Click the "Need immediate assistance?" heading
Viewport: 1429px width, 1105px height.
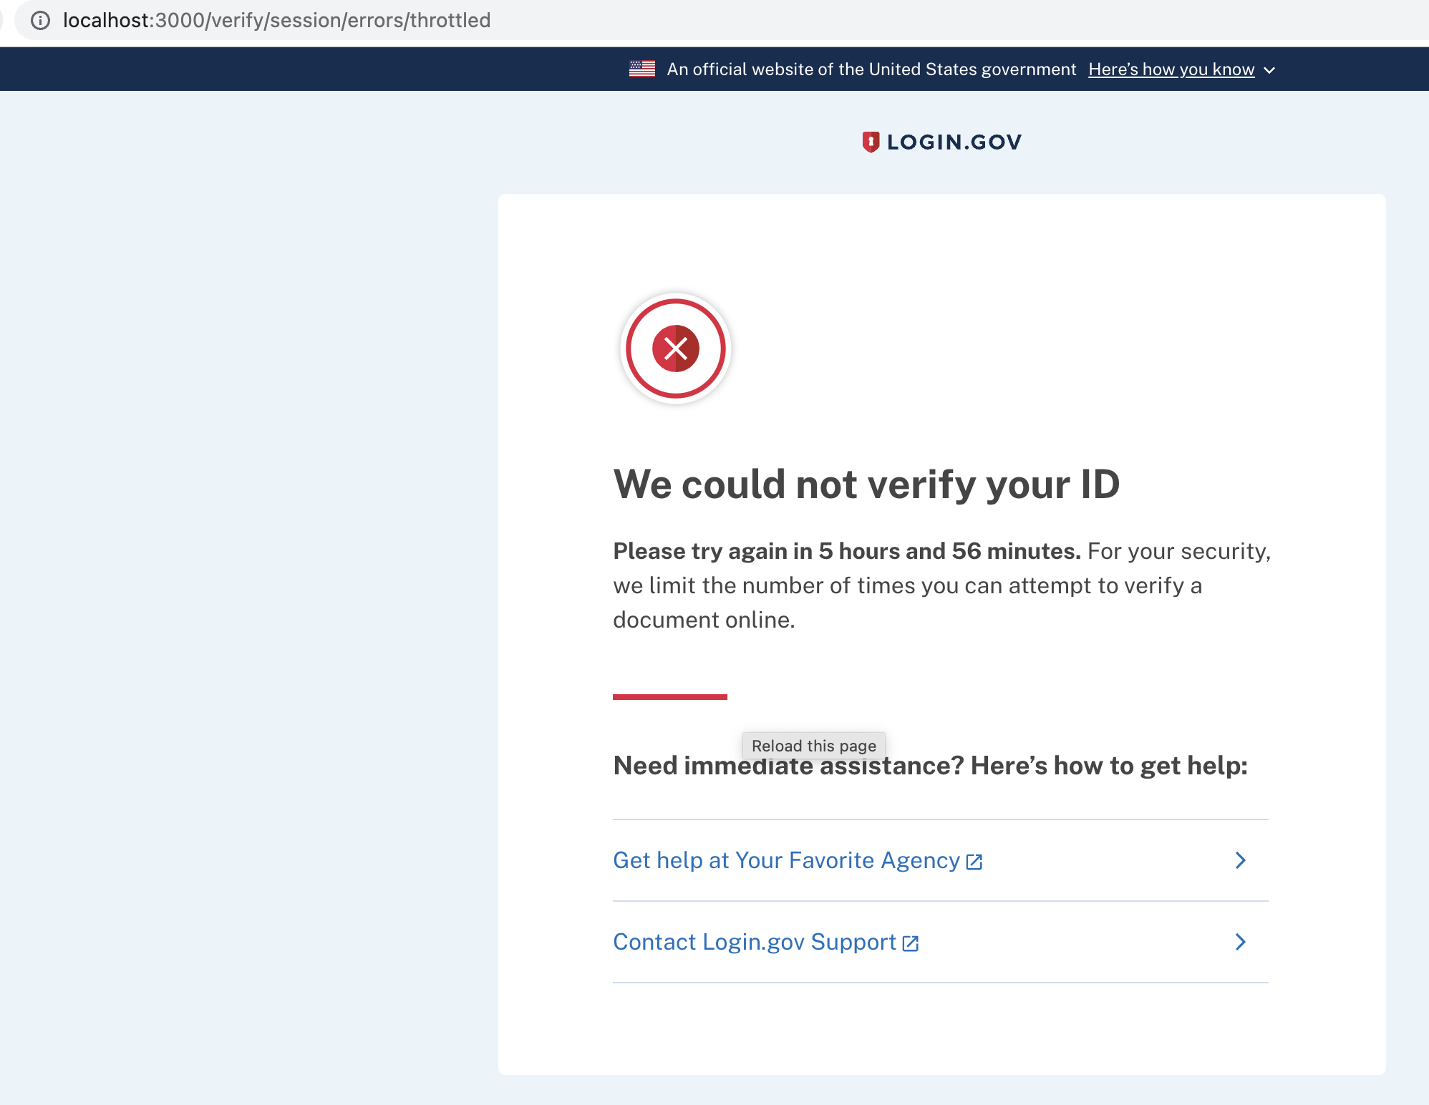point(929,766)
